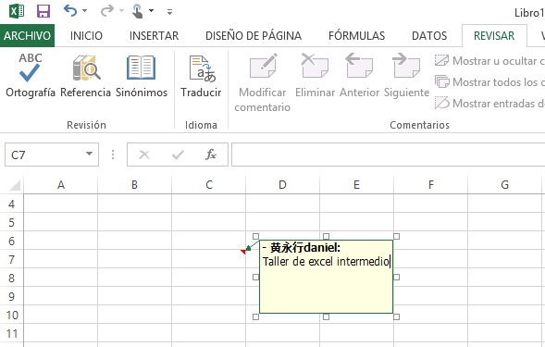Image resolution: width=545 pixels, height=347 pixels.
Task: Select the REVISAR tab
Action: (x=494, y=35)
